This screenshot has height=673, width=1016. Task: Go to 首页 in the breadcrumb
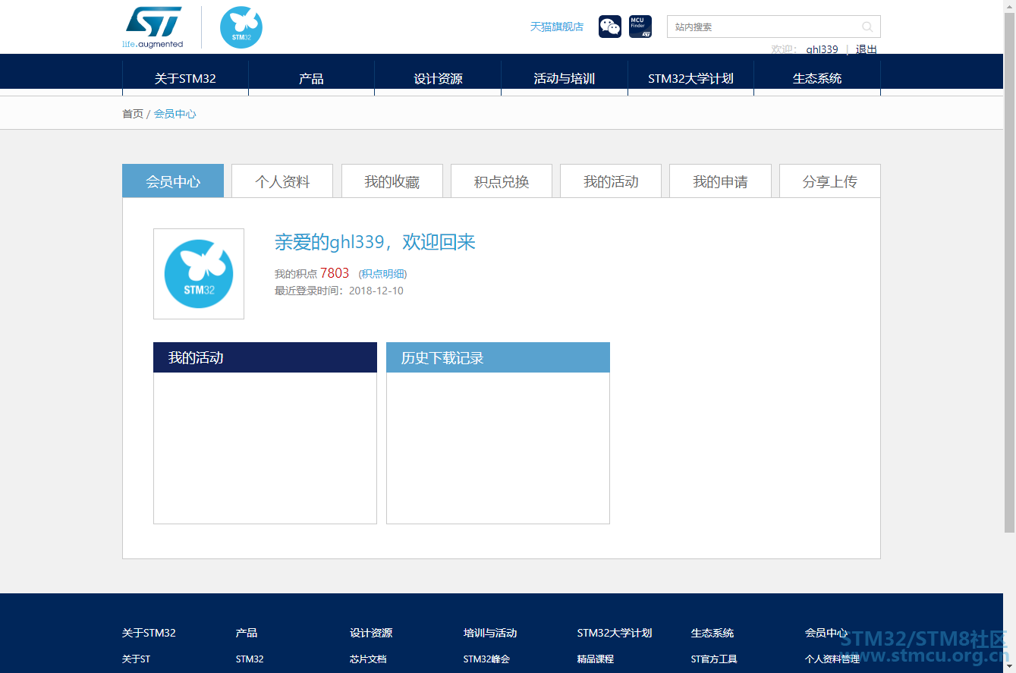tap(133, 114)
